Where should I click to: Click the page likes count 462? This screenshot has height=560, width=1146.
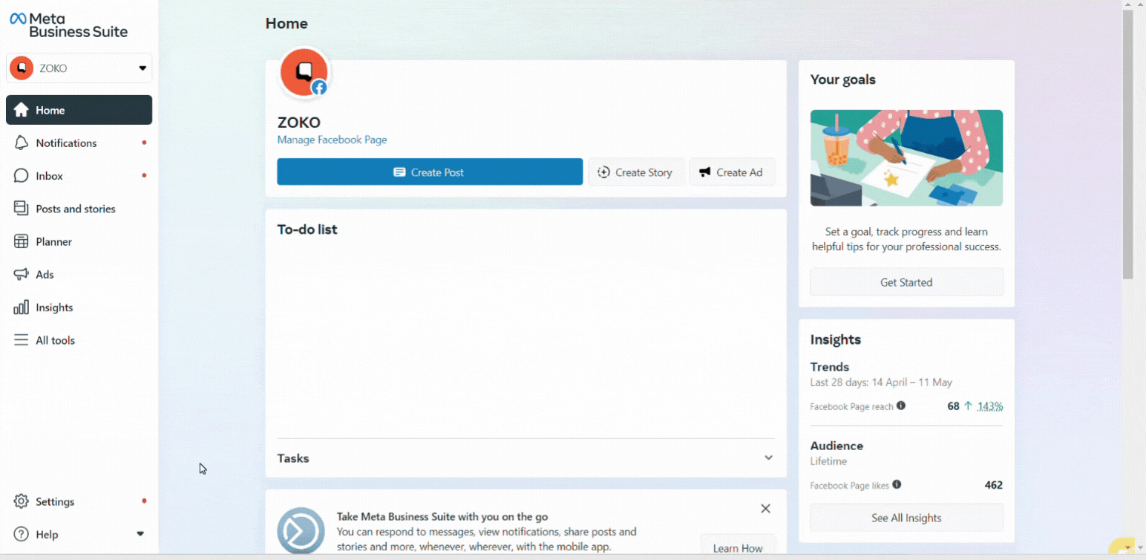[x=994, y=485]
